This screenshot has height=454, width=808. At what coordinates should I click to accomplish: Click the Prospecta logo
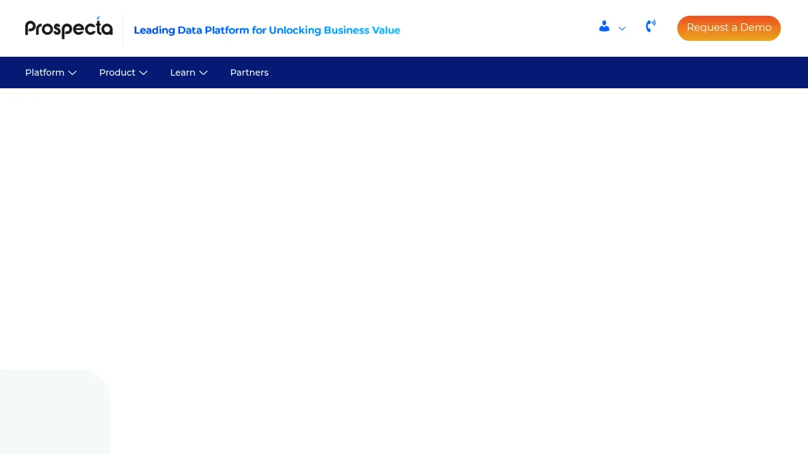point(69,28)
